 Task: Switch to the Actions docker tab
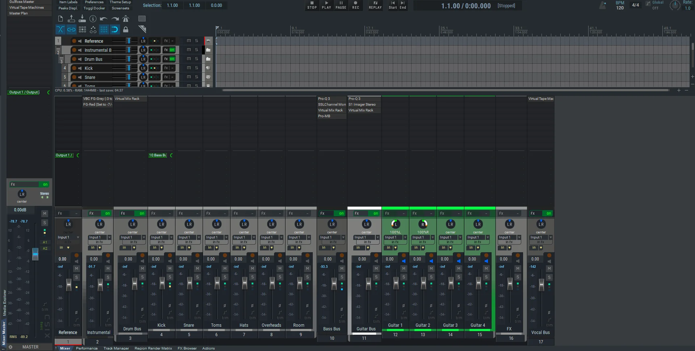click(x=208, y=348)
